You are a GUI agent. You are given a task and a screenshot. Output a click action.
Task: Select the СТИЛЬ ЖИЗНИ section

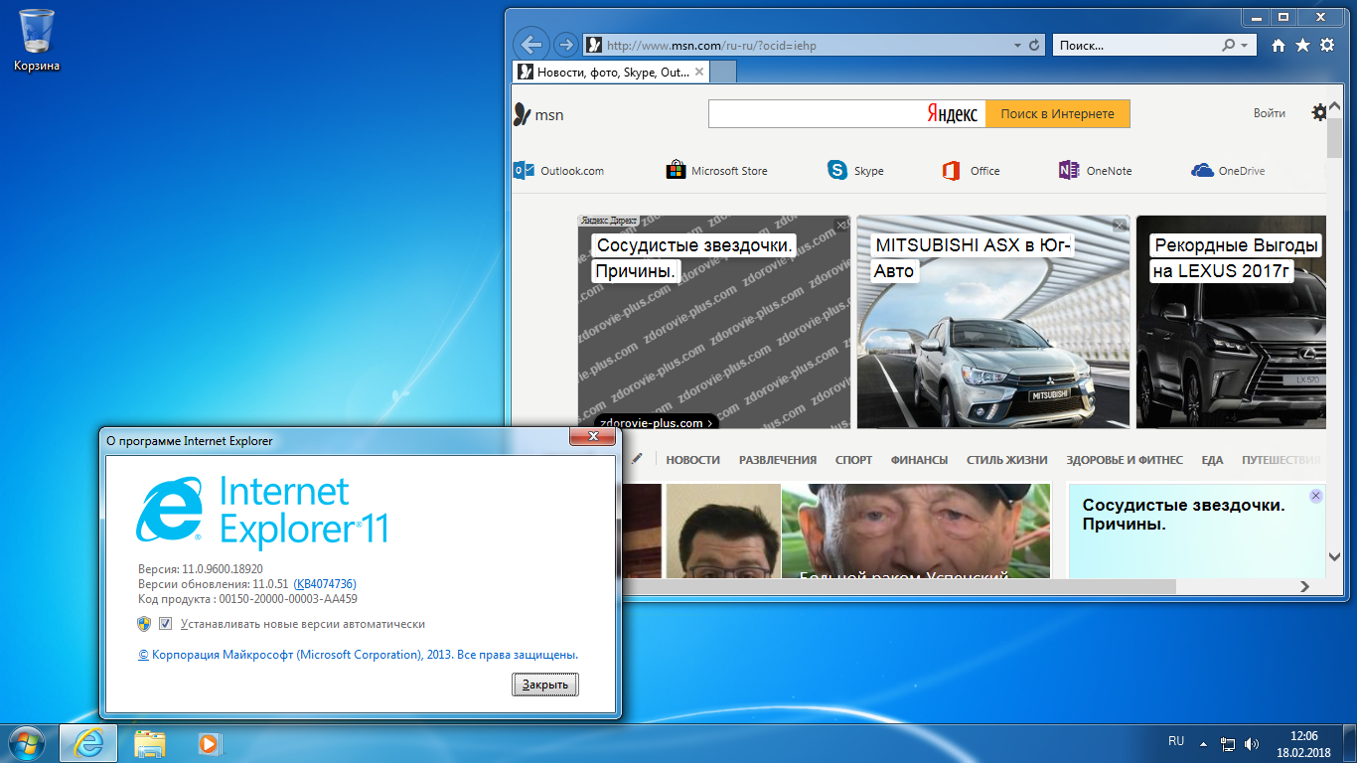pos(1007,460)
